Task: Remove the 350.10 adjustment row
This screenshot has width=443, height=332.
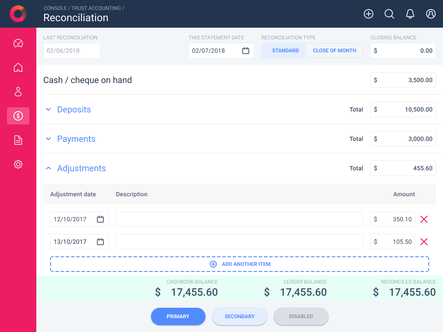Action: pyautogui.click(x=424, y=219)
